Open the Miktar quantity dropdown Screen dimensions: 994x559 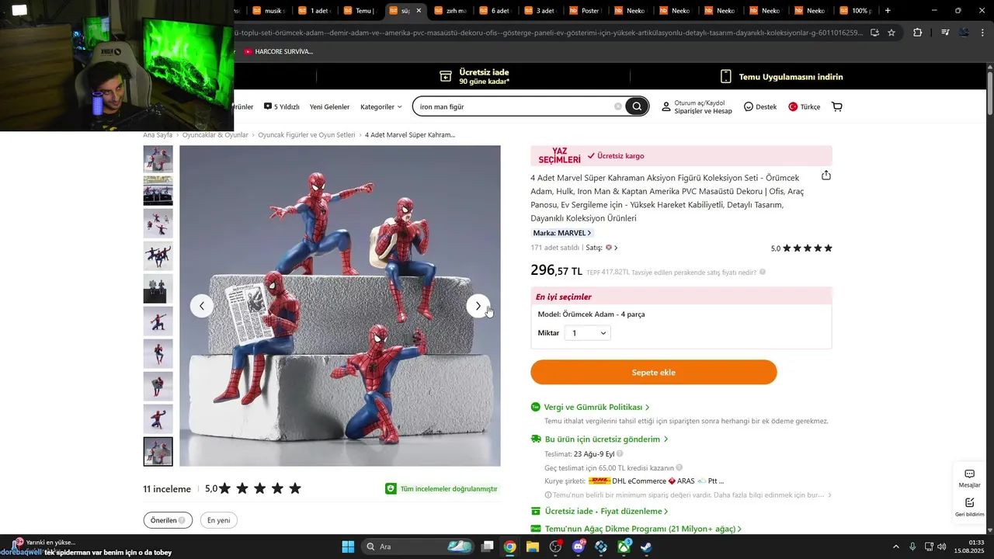click(588, 333)
